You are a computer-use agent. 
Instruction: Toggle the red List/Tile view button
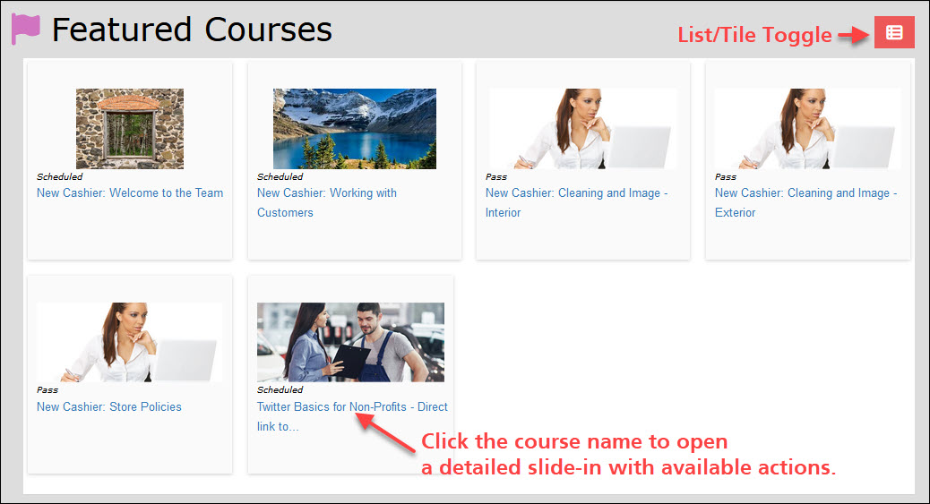(893, 33)
